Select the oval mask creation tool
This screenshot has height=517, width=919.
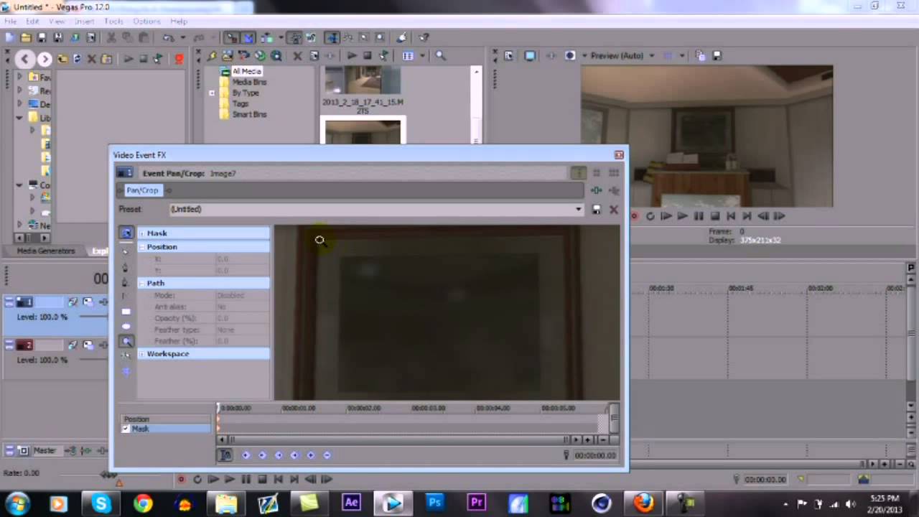coord(126,327)
